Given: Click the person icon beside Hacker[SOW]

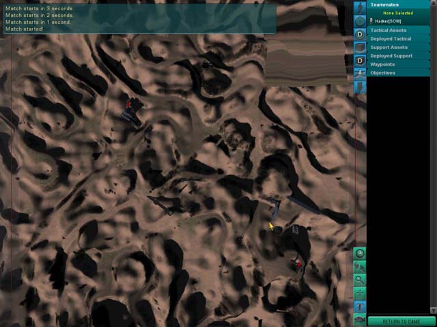Looking at the screenshot, I should pyautogui.click(x=371, y=21).
